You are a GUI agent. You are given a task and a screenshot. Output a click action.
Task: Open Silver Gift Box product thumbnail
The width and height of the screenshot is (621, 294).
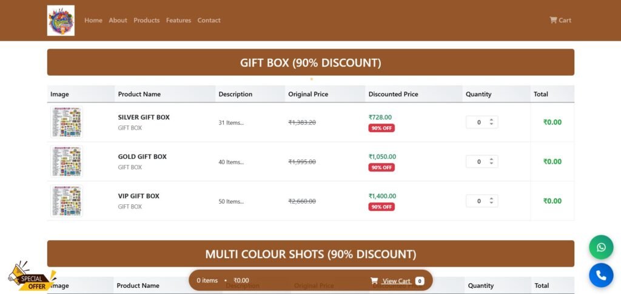[67, 122]
